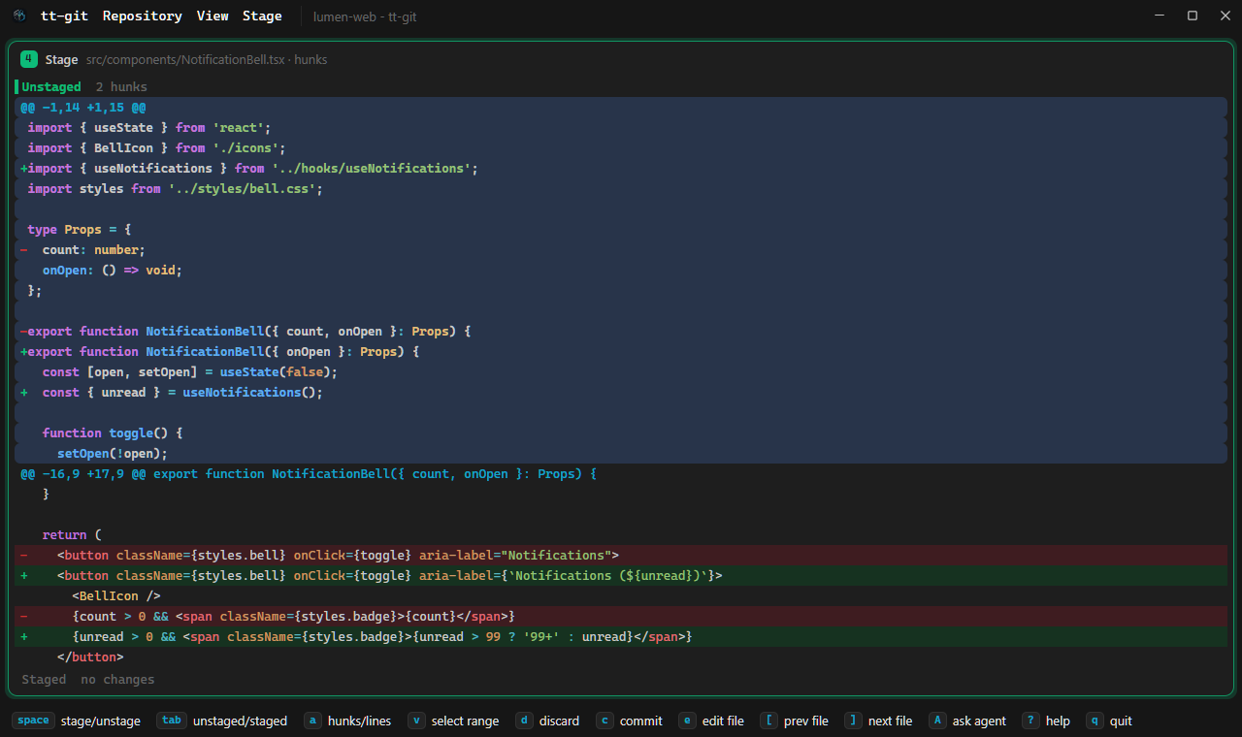
Task: Open the Repository menu
Action: click(x=142, y=16)
